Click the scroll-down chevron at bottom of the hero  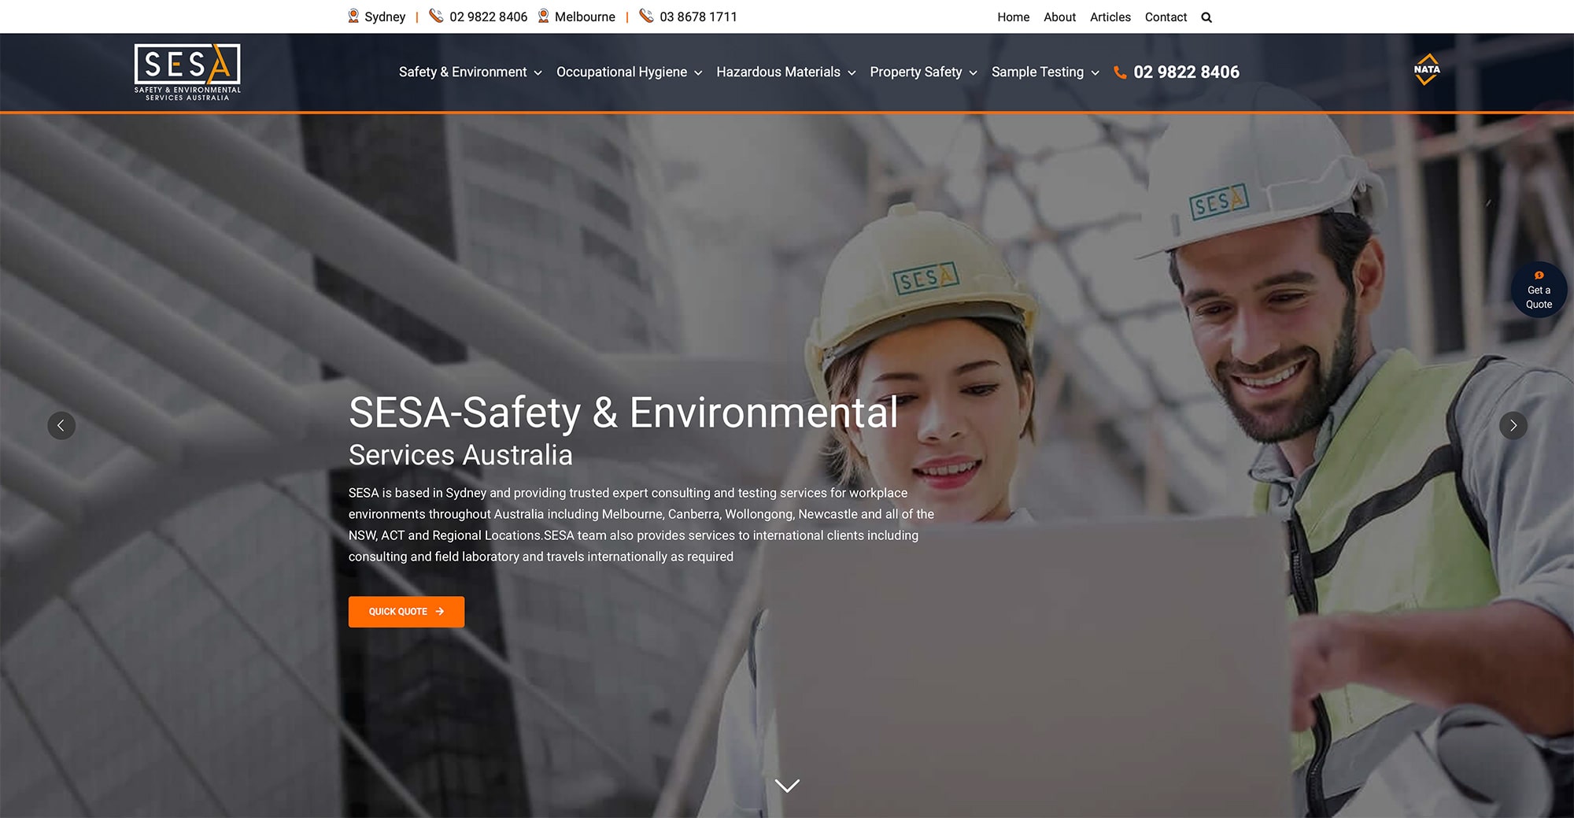(x=787, y=786)
